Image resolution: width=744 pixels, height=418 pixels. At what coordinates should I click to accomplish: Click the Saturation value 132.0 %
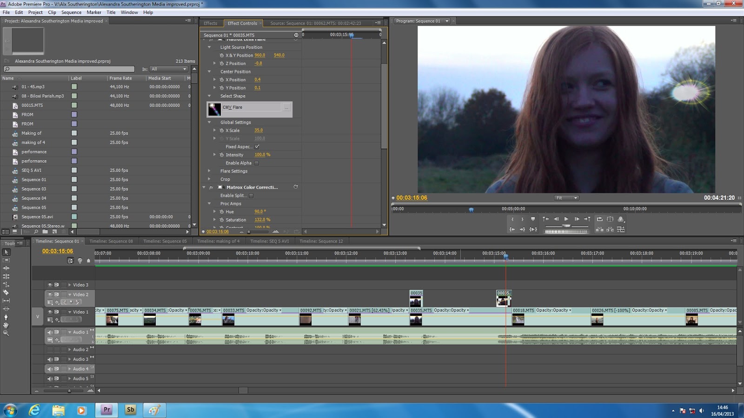[262, 220]
